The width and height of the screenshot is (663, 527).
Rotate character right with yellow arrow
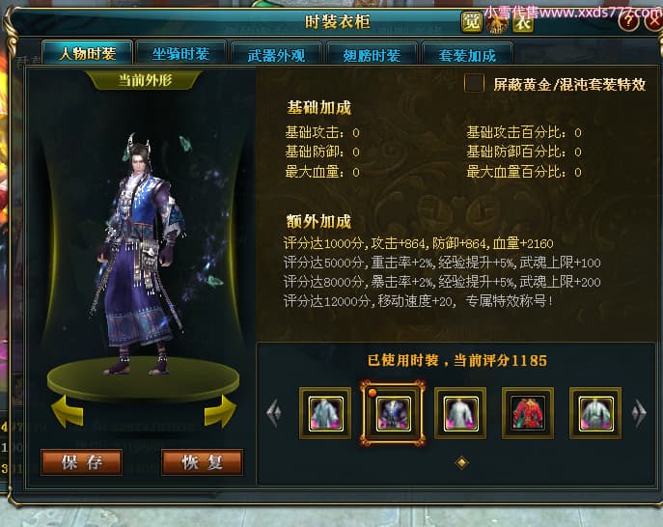(x=220, y=410)
